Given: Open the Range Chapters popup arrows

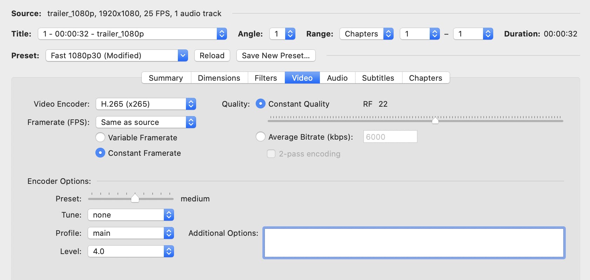Looking at the screenshot, I should point(388,34).
